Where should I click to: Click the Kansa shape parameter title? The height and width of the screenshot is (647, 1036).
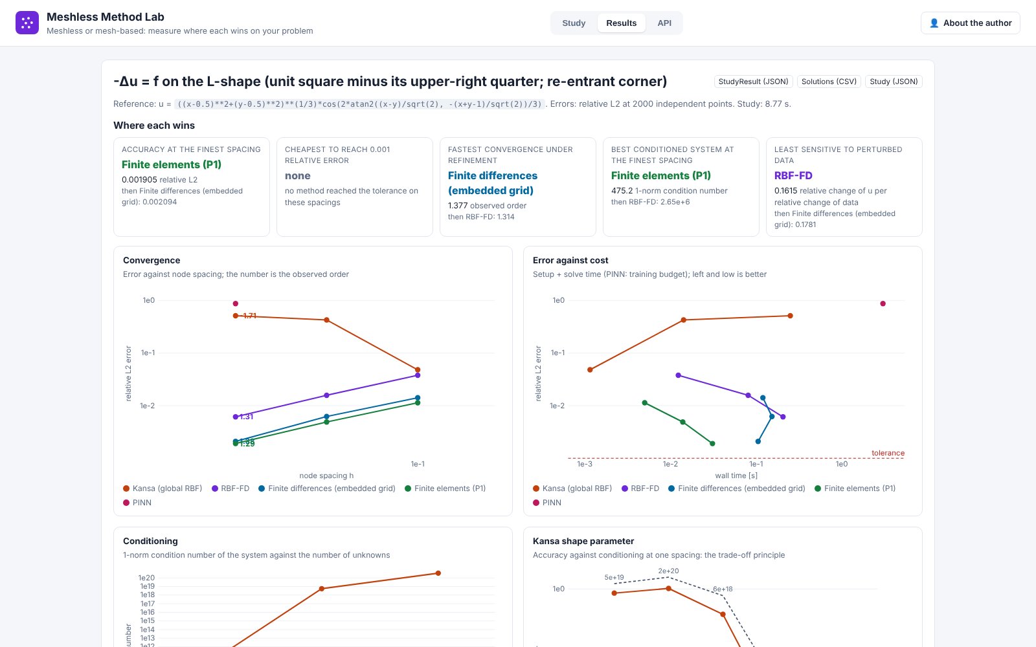point(583,541)
